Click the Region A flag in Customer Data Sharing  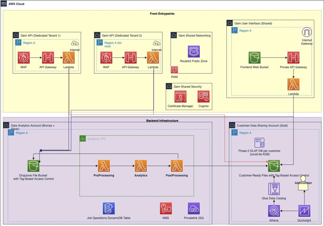235,133
